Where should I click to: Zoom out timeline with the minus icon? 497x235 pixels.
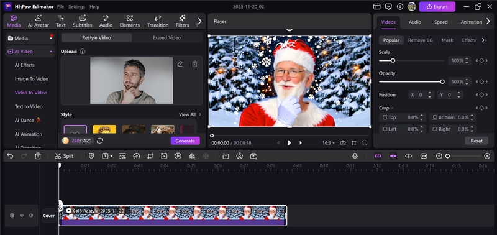(x=439, y=155)
